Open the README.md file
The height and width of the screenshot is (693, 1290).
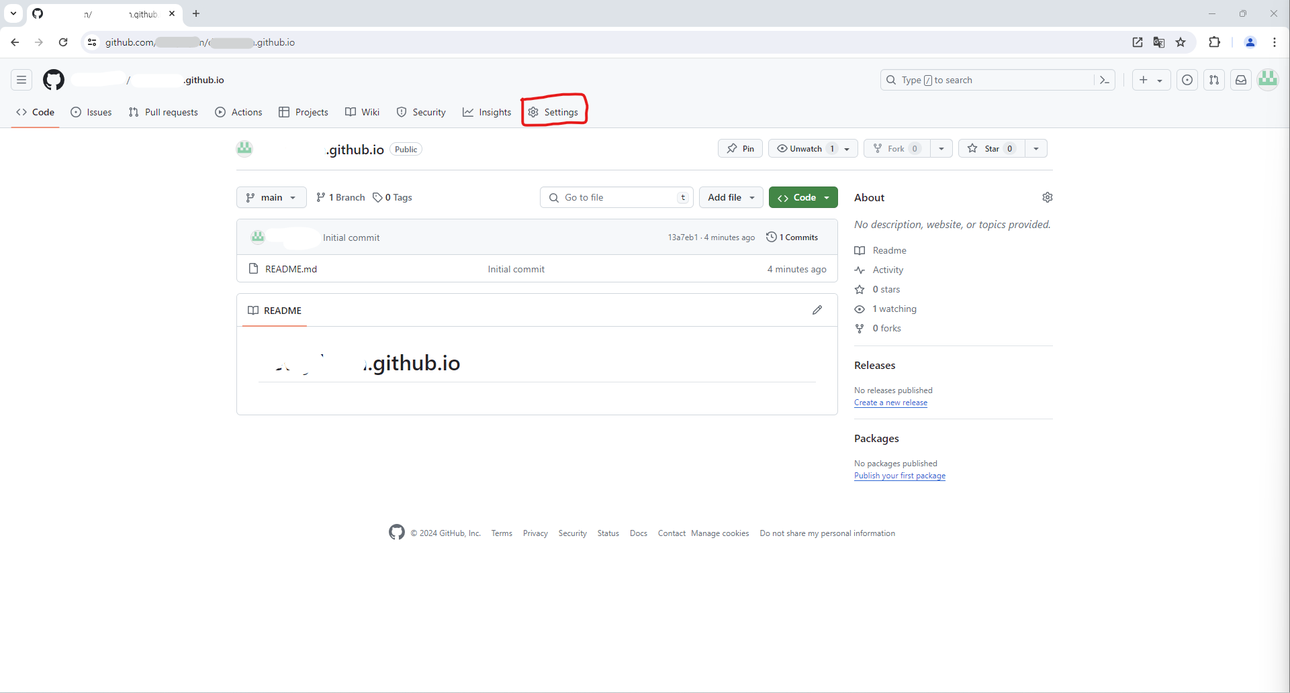point(291,269)
